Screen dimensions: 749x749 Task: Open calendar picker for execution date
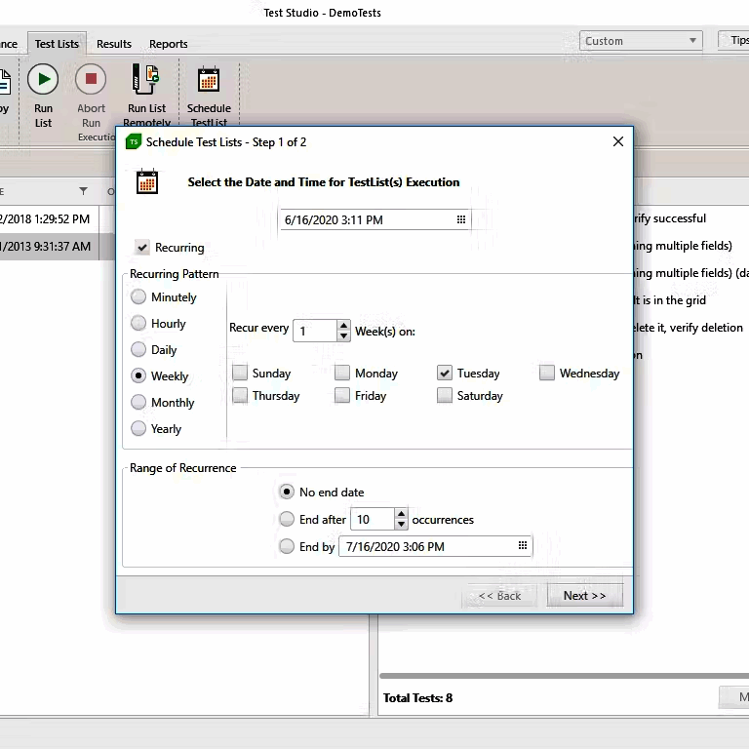point(461,220)
